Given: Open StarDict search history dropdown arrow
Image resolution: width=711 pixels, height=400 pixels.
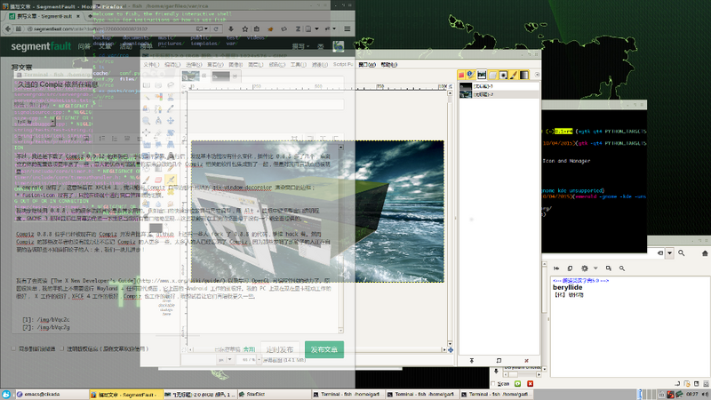Looking at the screenshot, I should (x=670, y=253).
